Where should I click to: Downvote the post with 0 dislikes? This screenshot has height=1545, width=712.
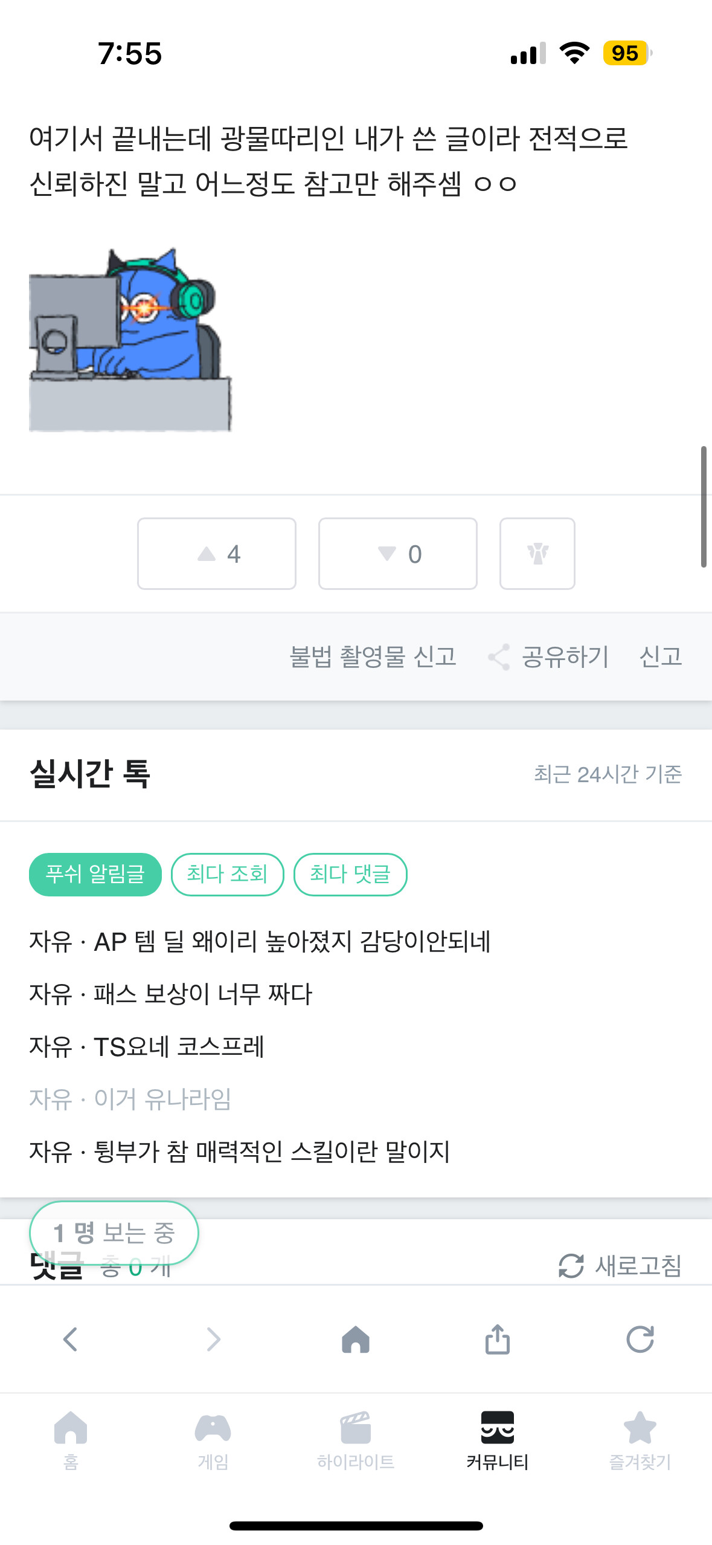(398, 553)
